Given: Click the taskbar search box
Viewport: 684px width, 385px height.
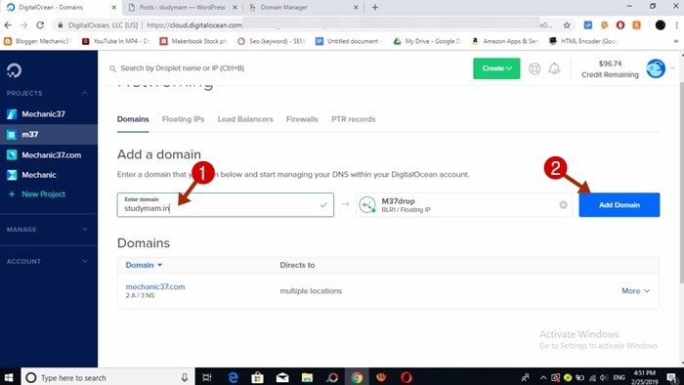Looking at the screenshot, I should click(107, 377).
